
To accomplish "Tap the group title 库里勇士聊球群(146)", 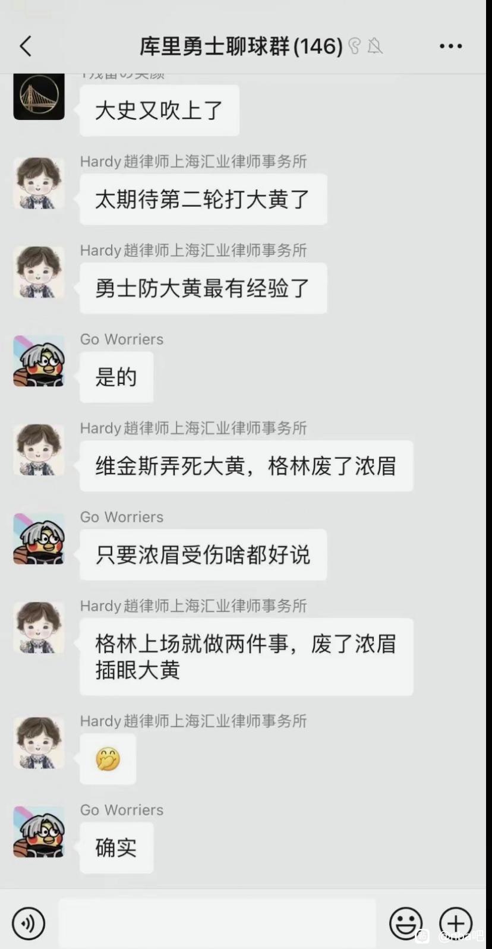I will click(x=241, y=46).
